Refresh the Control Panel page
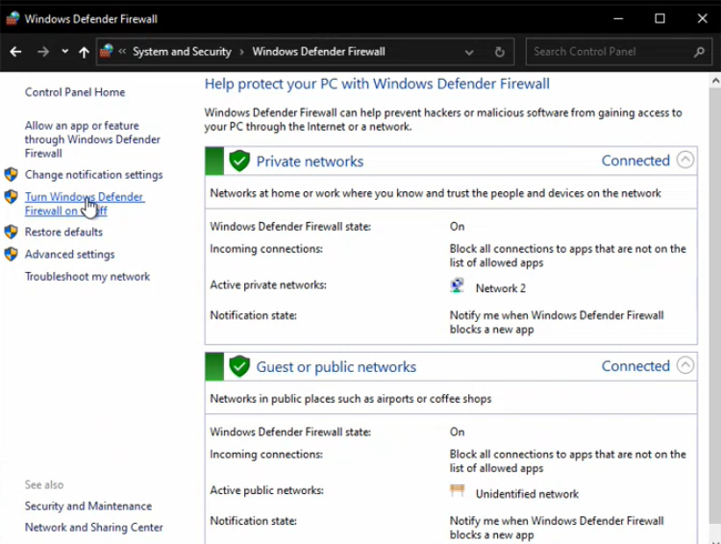Screen dimensions: 721x544 [x=499, y=52]
